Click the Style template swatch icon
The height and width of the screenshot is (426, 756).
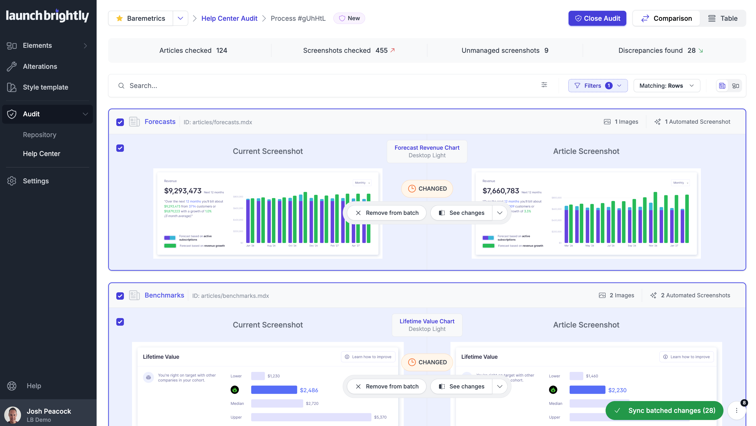pos(12,87)
